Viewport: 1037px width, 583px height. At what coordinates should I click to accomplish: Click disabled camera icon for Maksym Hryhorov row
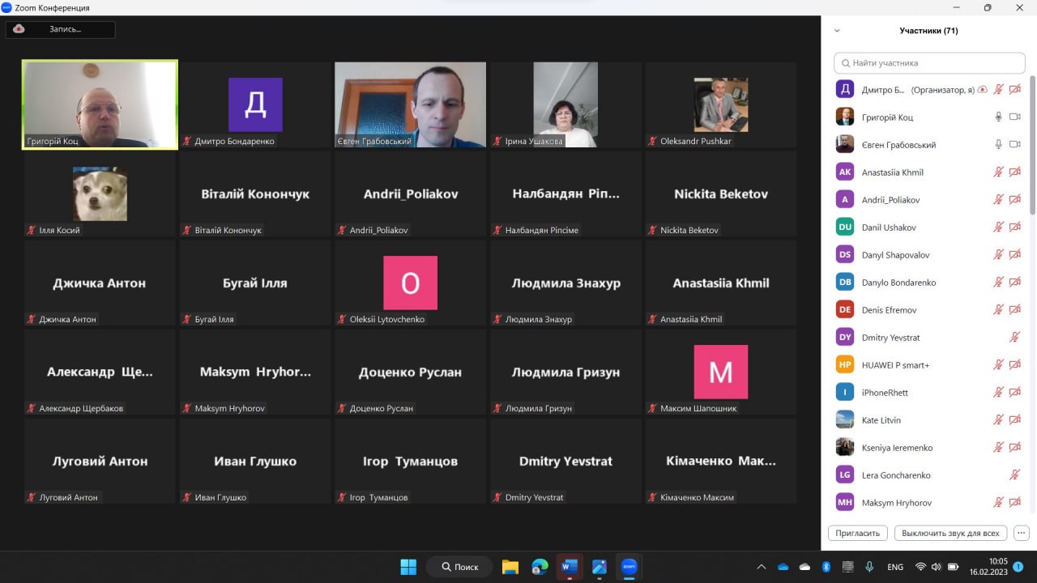click(1014, 503)
